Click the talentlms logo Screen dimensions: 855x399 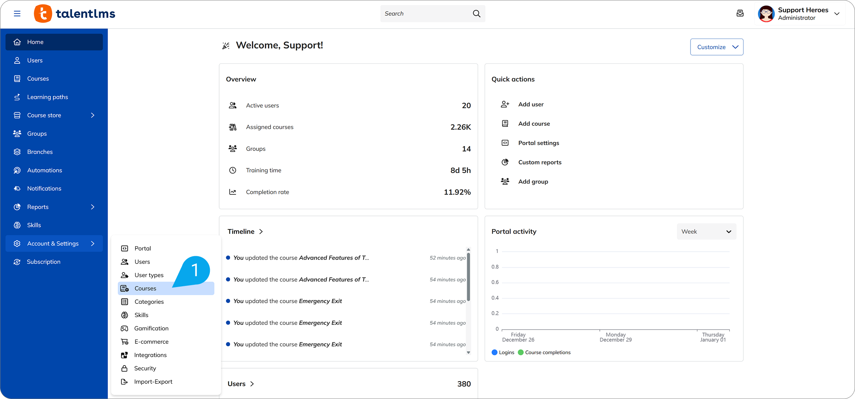coord(75,14)
